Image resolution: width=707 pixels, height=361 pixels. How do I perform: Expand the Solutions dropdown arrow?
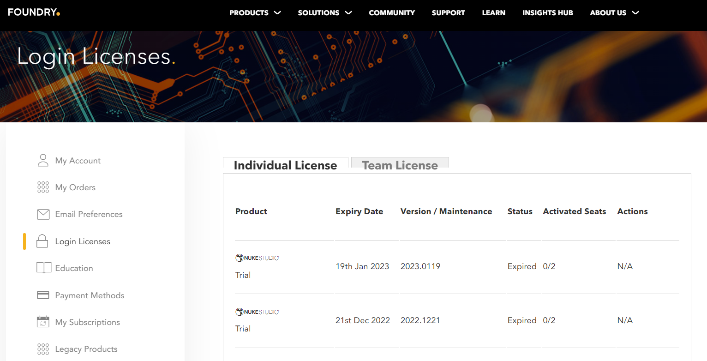(x=348, y=13)
